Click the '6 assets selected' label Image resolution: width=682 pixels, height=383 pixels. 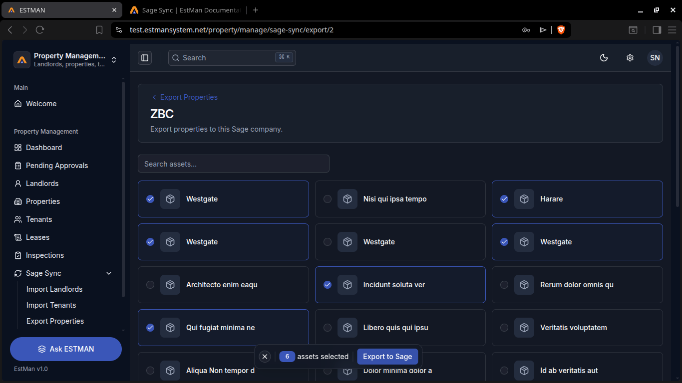[x=314, y=357]
